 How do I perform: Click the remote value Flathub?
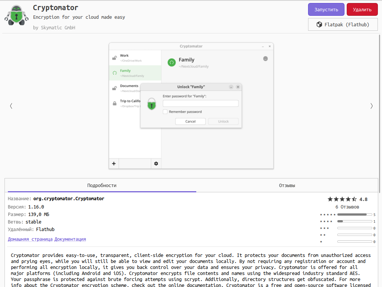coord(45,230)
